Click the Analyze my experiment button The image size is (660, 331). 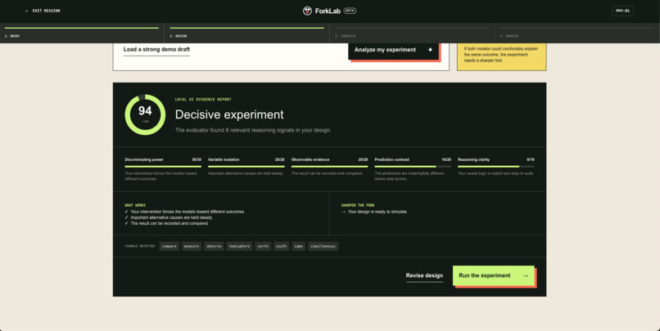(393, 51)
